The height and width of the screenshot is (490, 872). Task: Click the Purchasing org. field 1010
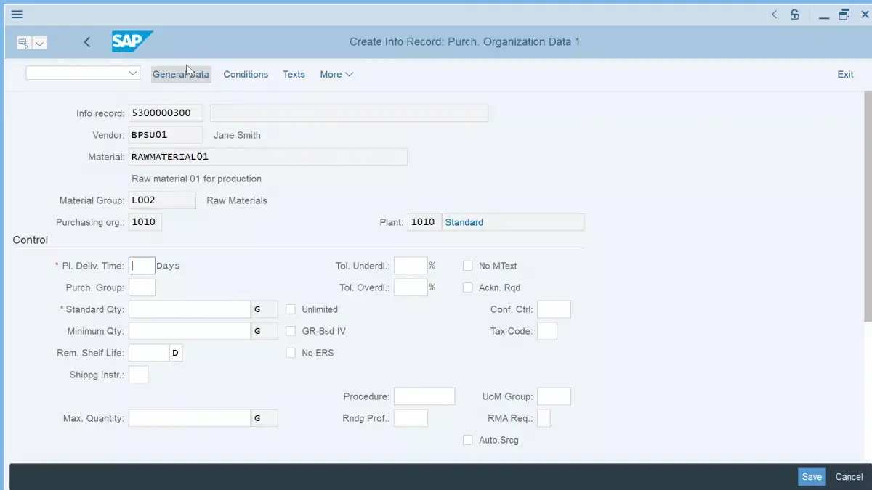[145, 222]
